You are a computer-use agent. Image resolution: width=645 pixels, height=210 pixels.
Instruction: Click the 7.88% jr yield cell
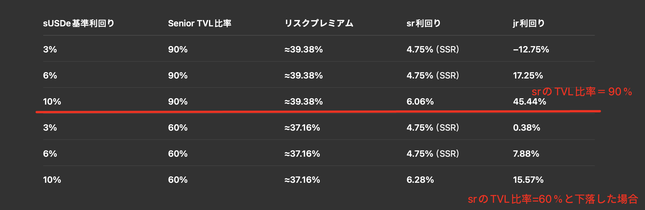pos(526,154)
